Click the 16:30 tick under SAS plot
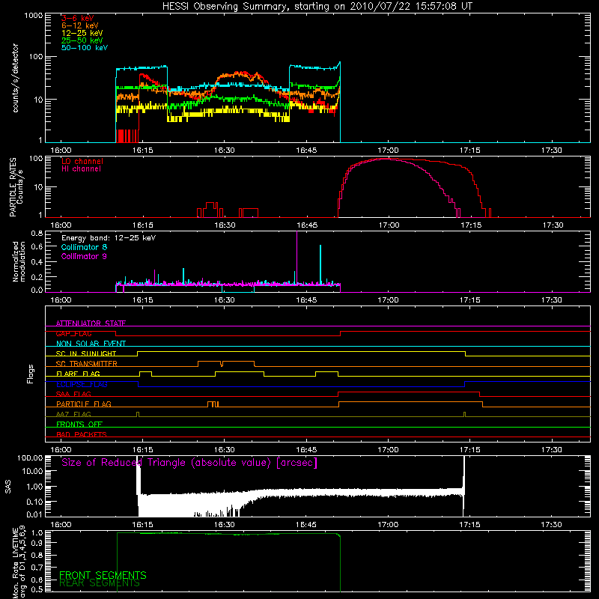The width and height of the screenshot is (599, 599). point(224,525)
